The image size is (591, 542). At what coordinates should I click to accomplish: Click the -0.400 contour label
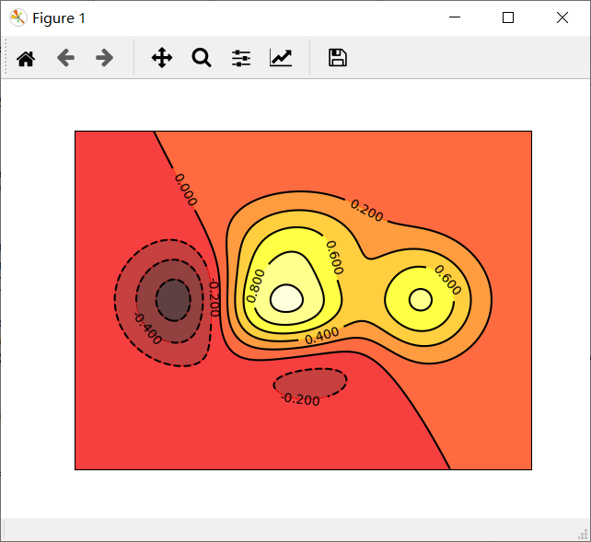click(147, 329)
